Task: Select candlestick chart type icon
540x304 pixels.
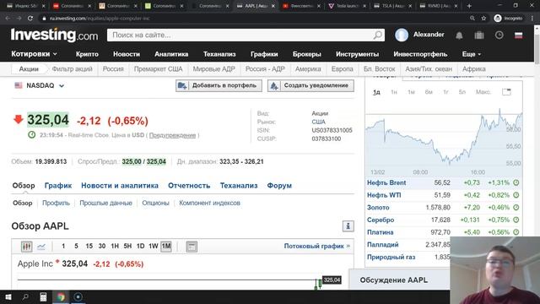Action: coord(26,247)
